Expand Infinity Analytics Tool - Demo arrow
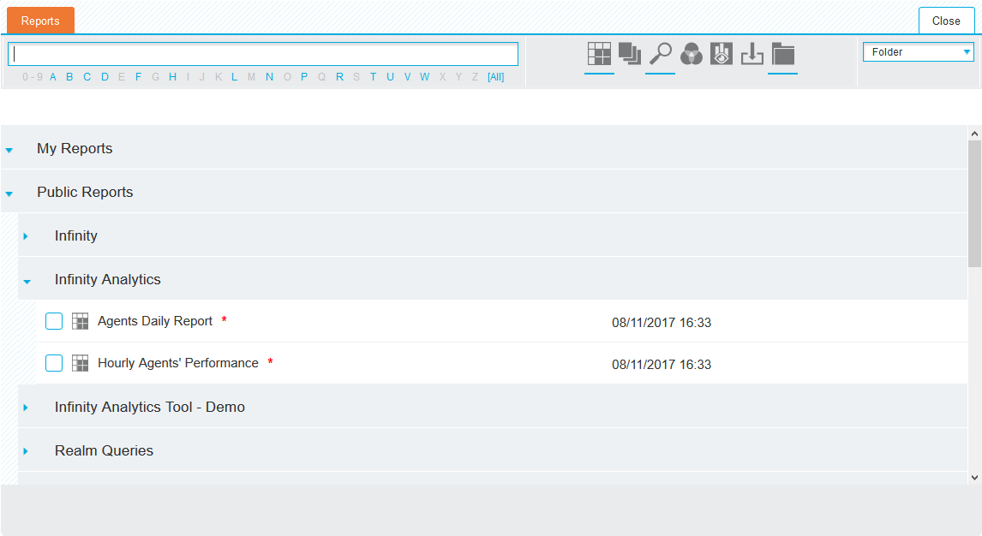This screenshot has width=982, height=536. (x=26, y=408)
